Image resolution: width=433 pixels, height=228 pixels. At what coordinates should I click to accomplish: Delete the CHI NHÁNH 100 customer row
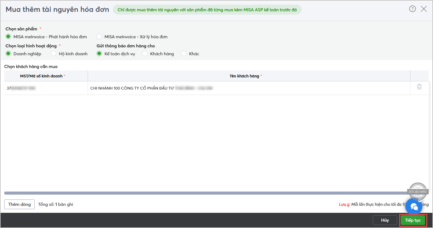[419, 87]
